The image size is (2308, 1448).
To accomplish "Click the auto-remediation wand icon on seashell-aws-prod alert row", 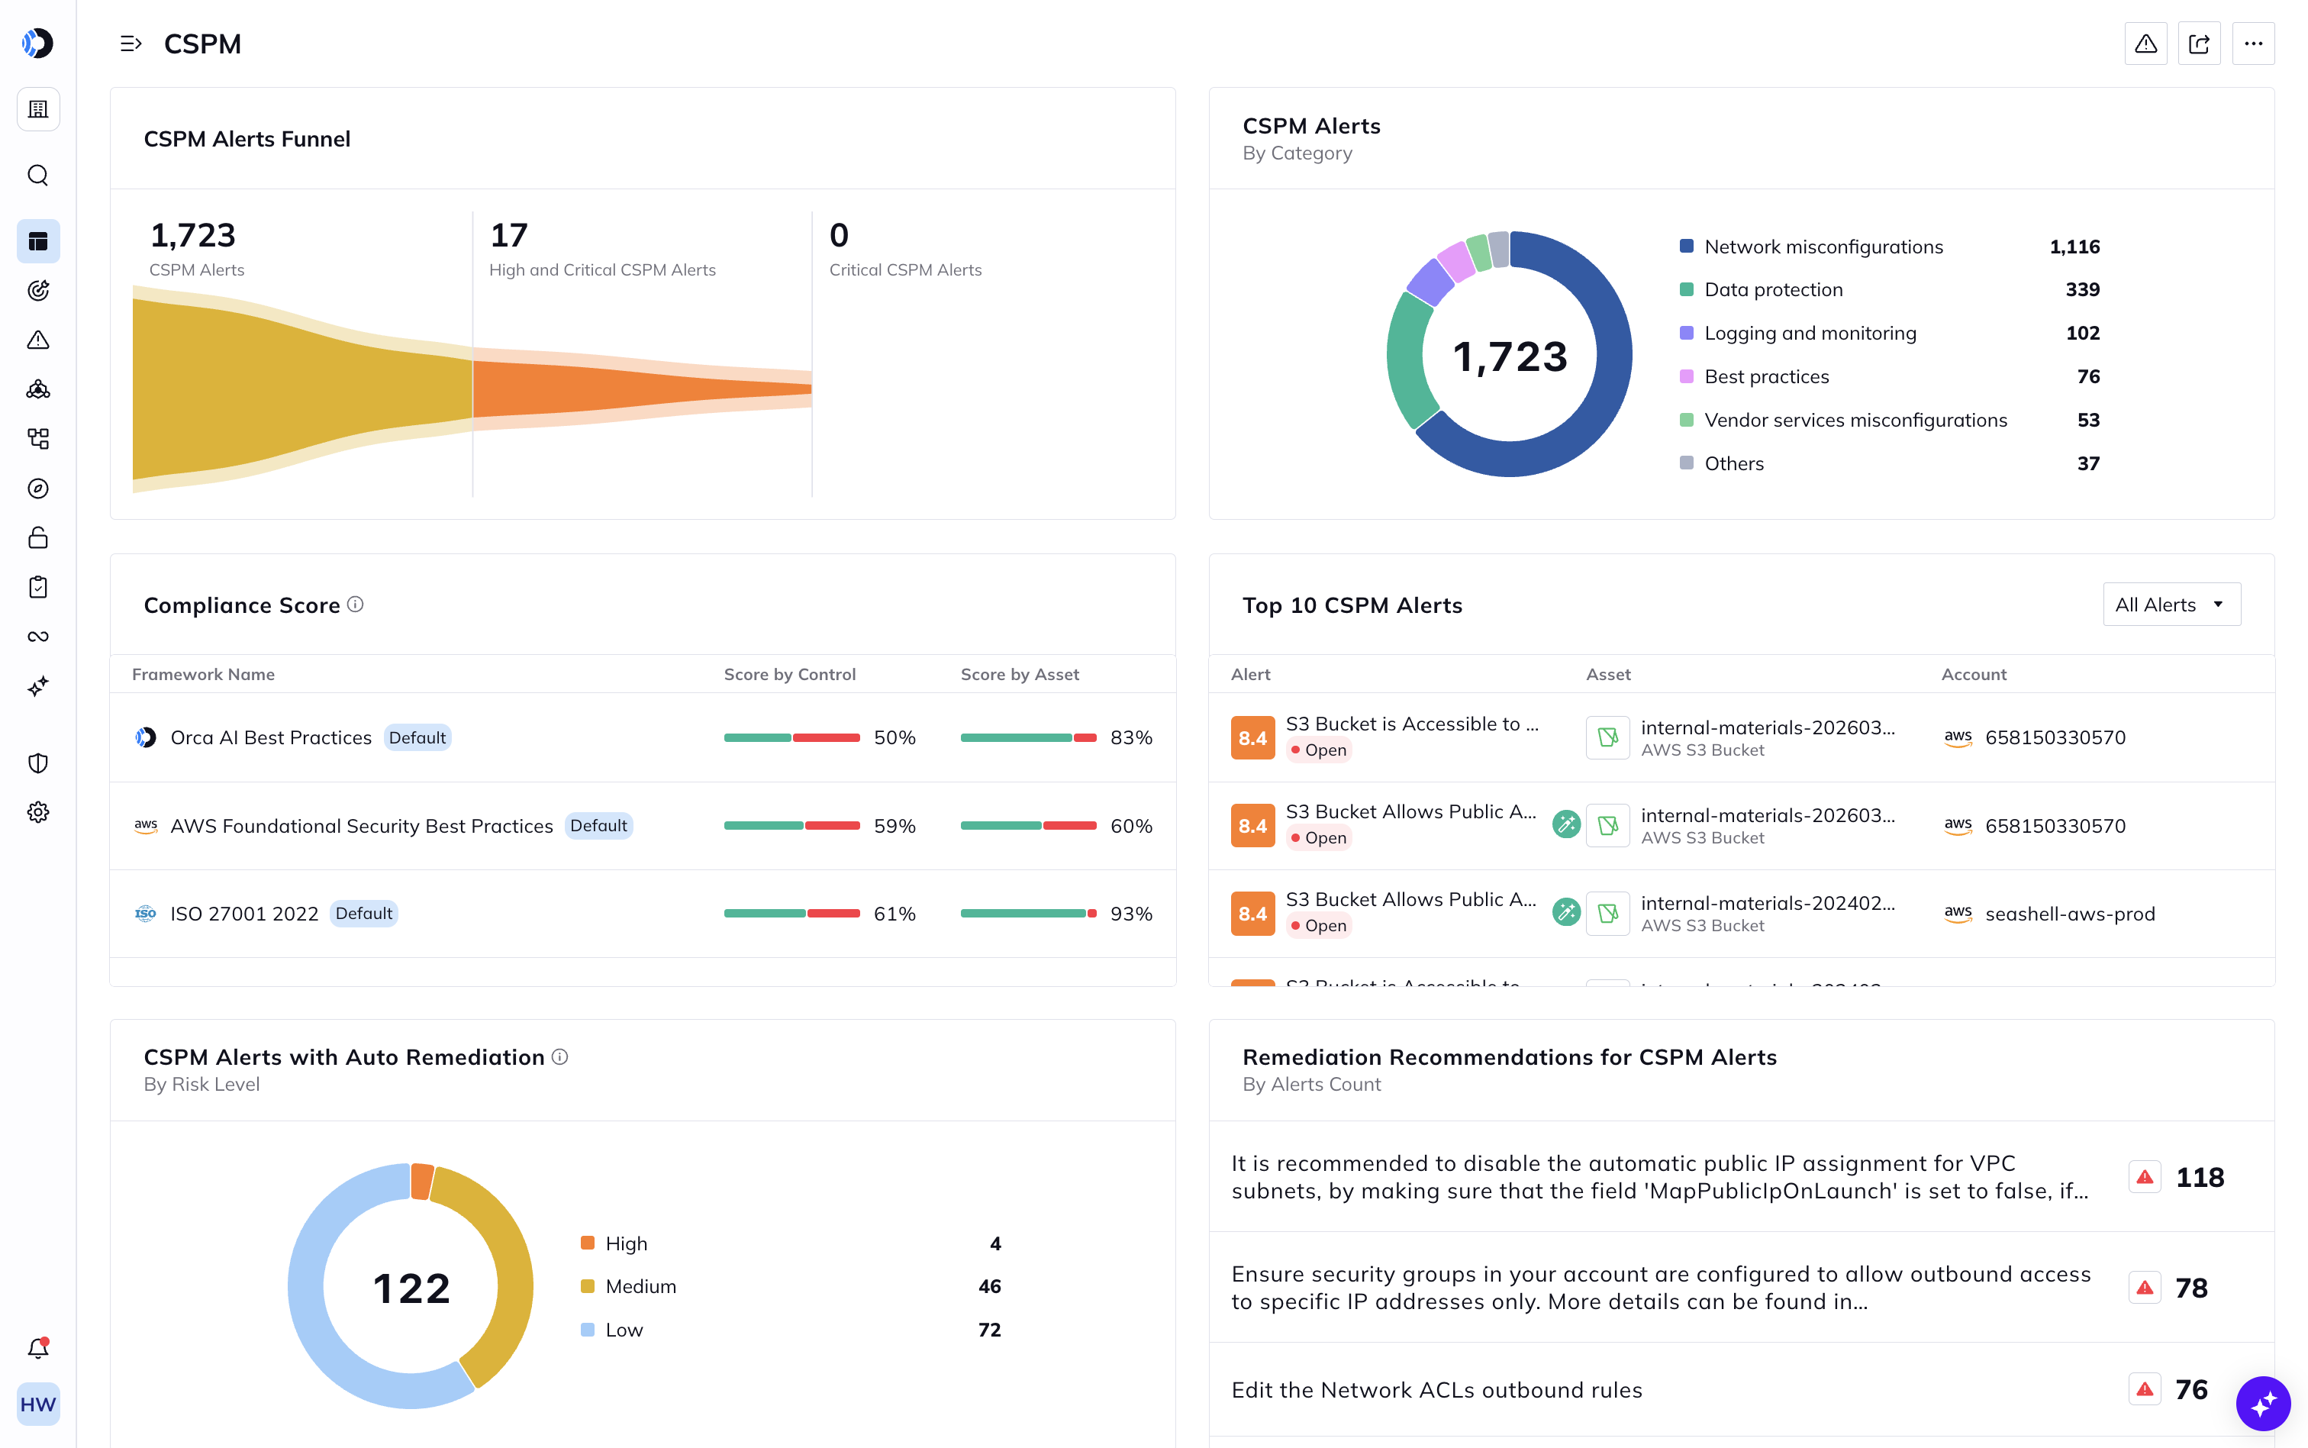I will pos(1566,913).
